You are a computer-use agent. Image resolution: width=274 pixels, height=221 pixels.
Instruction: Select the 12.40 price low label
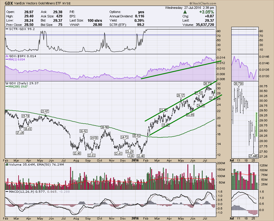click(x=141, y=156)
